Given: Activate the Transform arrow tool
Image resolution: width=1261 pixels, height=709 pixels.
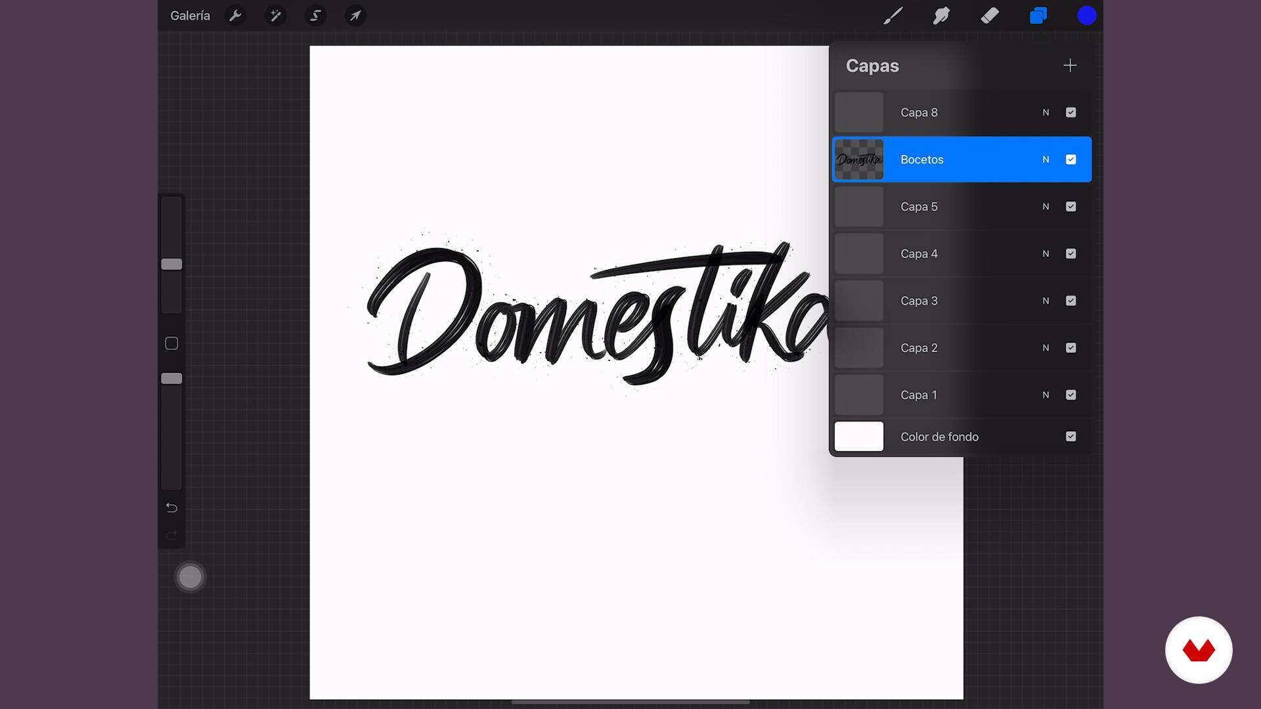Looking at the screenshot, I should 355,15.
